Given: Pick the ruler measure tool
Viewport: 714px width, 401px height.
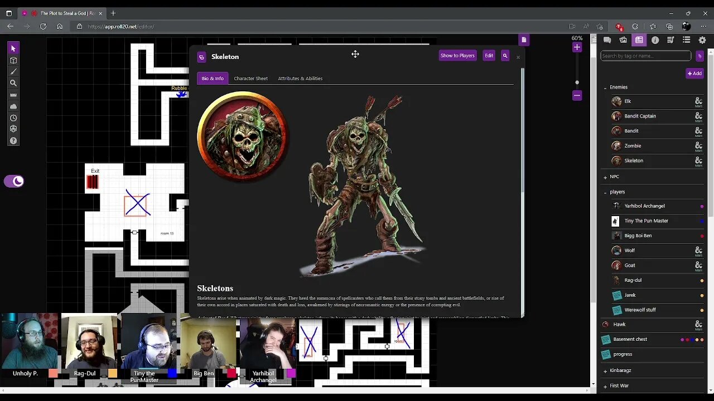Looking at the screenshot, I should point(13,95).
